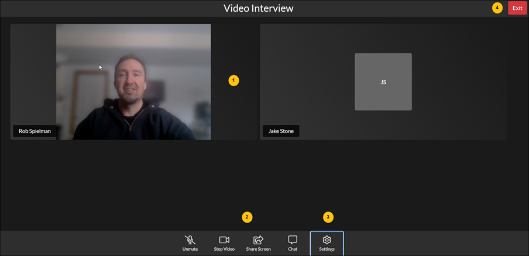Viewport: 529px width, 256px height.
Task: Click the "Chat" text label
Action: [x=293, y=249]
